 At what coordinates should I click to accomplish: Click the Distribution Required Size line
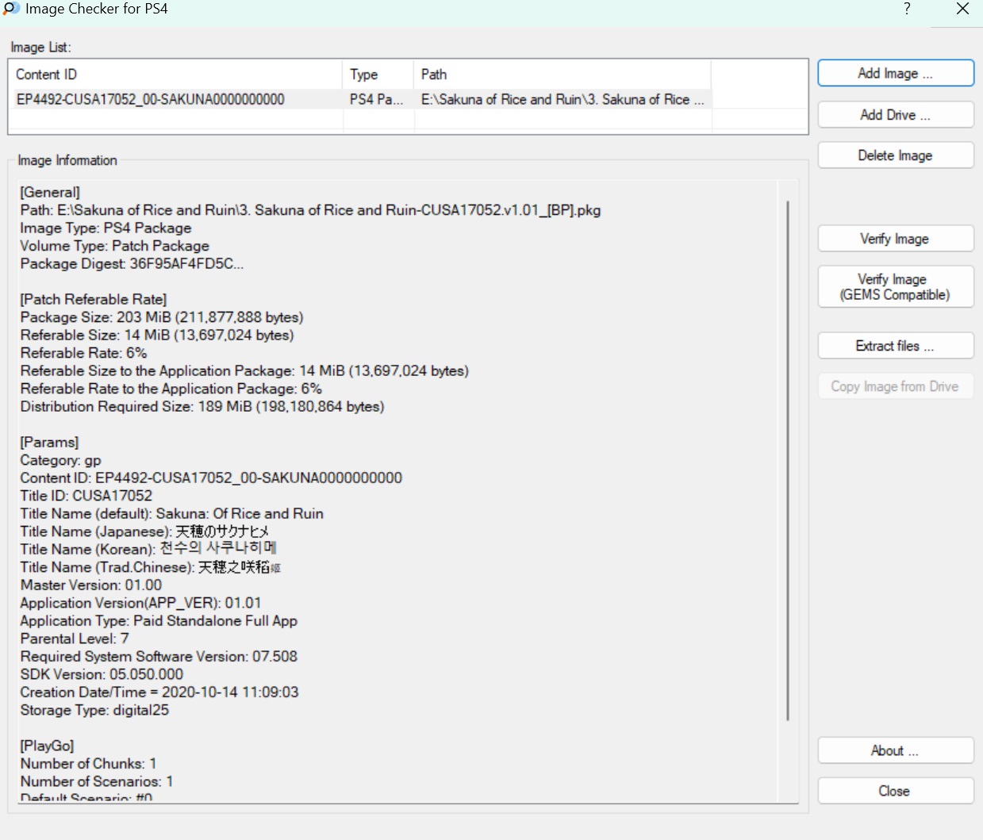click(202, 406)
